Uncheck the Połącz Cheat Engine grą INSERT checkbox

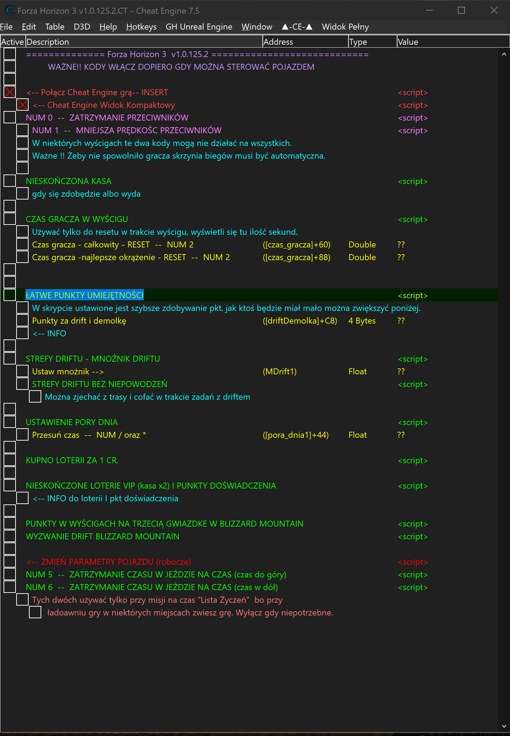(x=10, y=92)
